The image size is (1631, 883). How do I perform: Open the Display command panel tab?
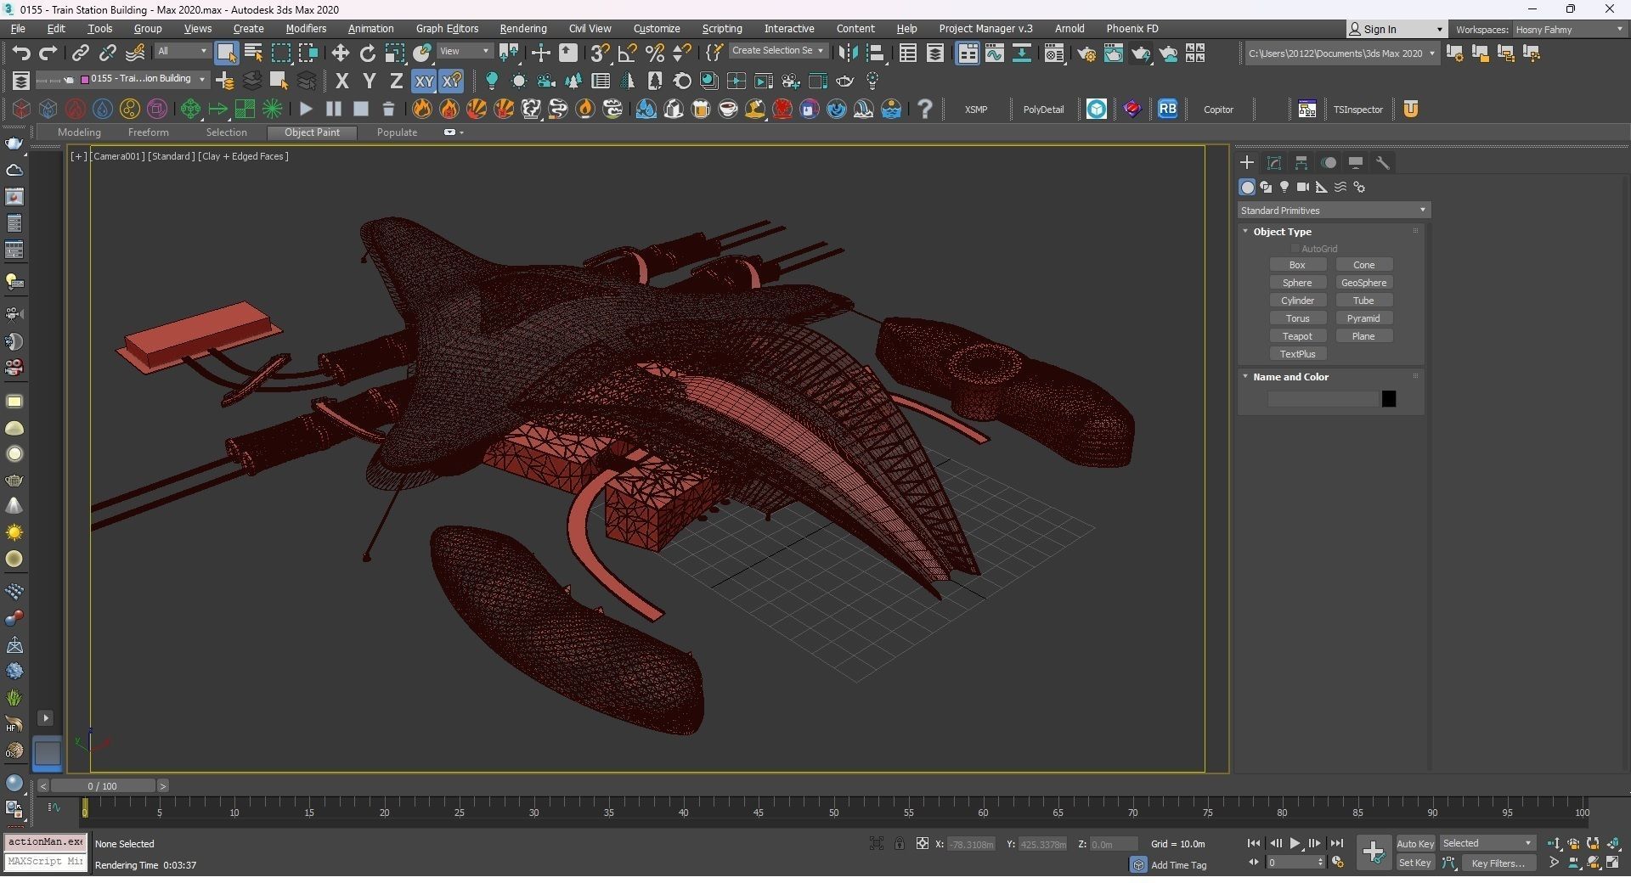point(1356,163)
